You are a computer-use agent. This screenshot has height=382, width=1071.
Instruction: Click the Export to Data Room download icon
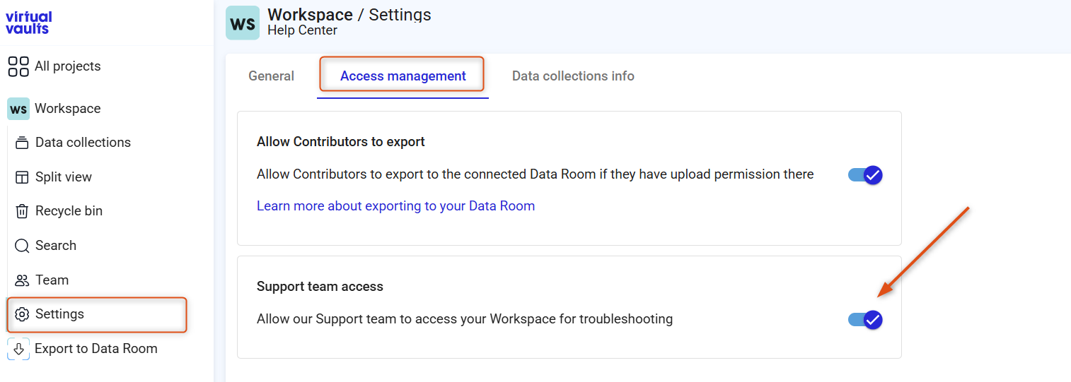pos(18,349)
